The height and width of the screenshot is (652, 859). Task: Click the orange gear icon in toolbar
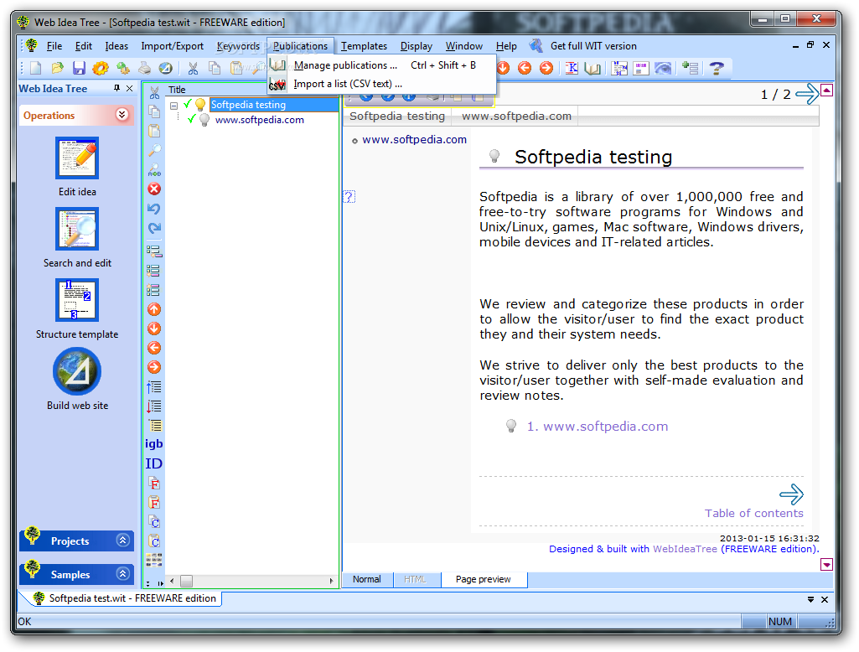pos(101,68)
